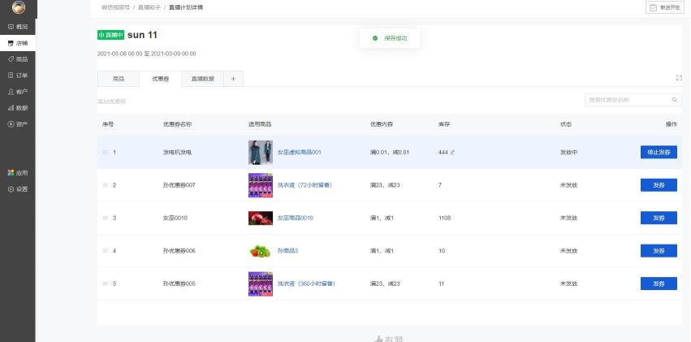The image size is (691, 342).
Task: Open product link 洗衣液(360小时留售)
Action: [307, 284]
